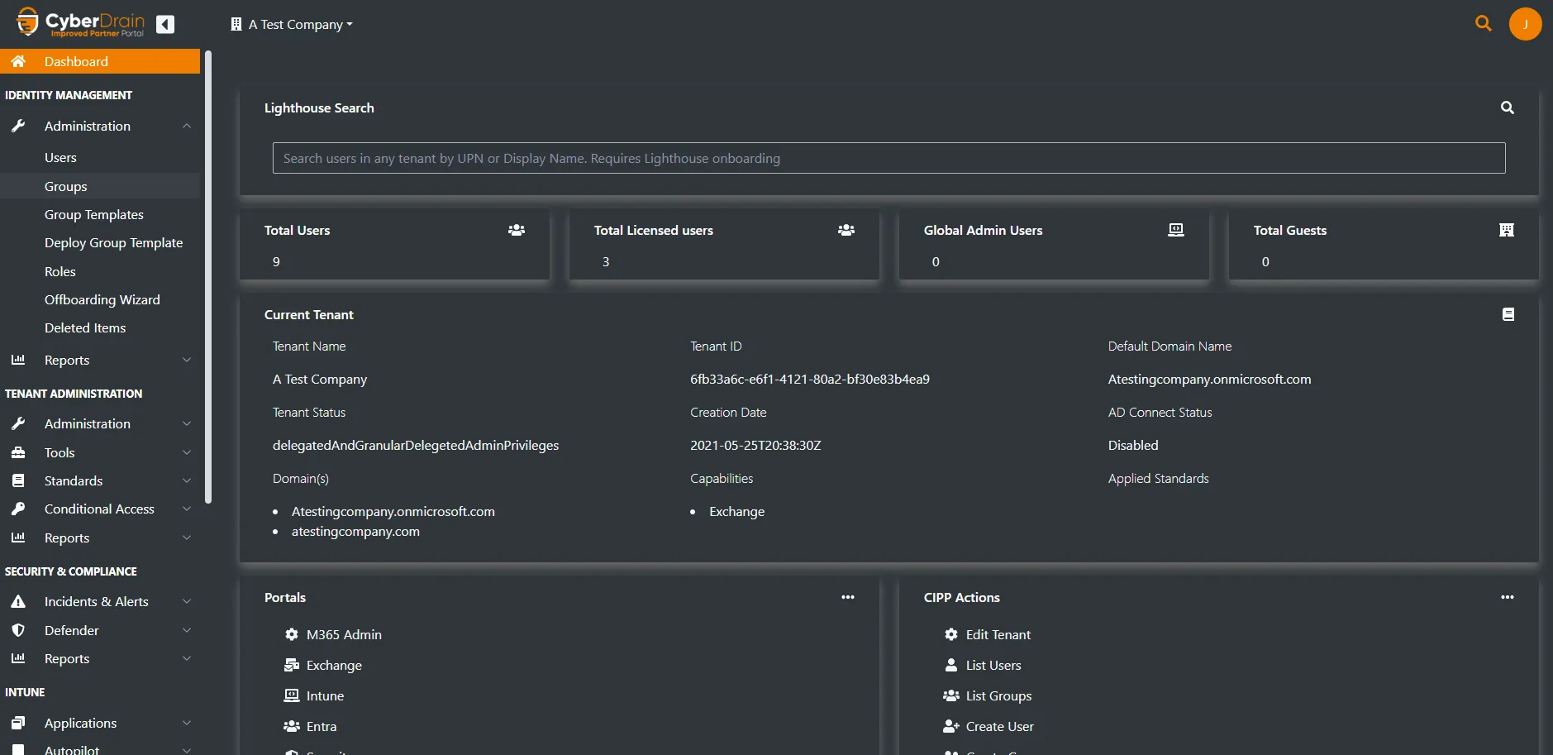The width and height of the screenshot is (1553, 755).
Task: Open the Exchange portal link
Action: (x=323, y=666)
